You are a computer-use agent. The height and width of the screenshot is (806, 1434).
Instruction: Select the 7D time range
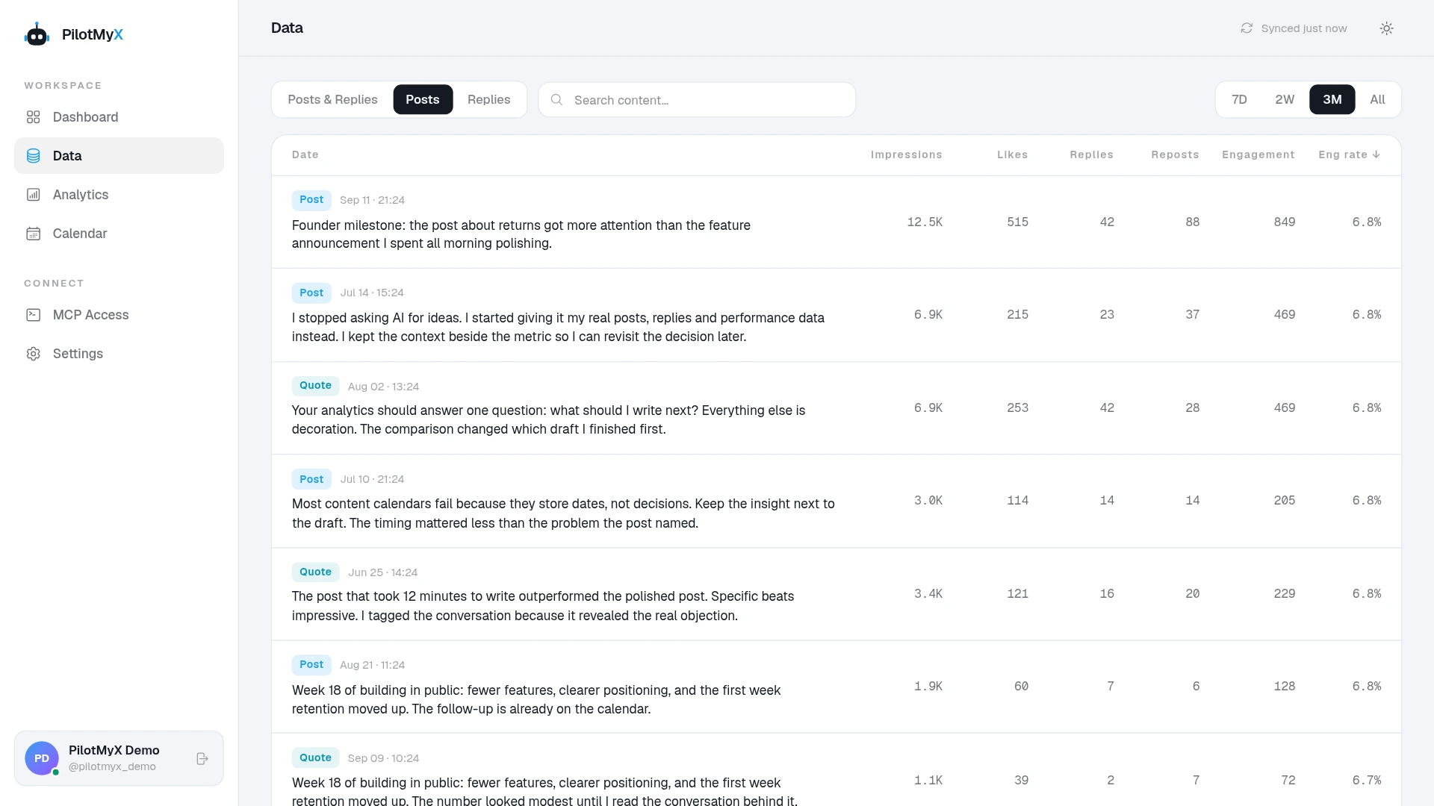tap(1240, 100)
